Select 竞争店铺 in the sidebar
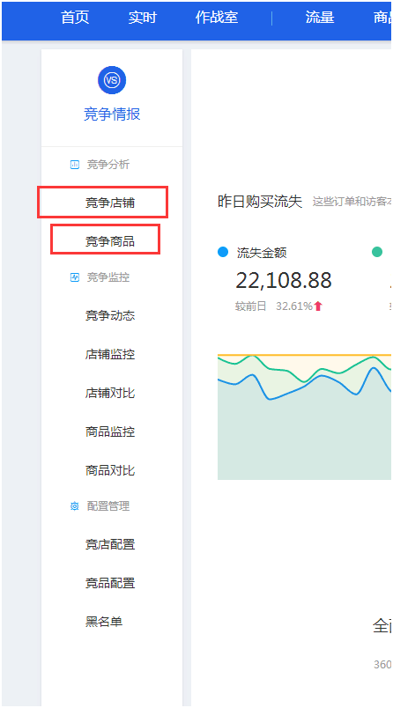 tap(110, 203)
